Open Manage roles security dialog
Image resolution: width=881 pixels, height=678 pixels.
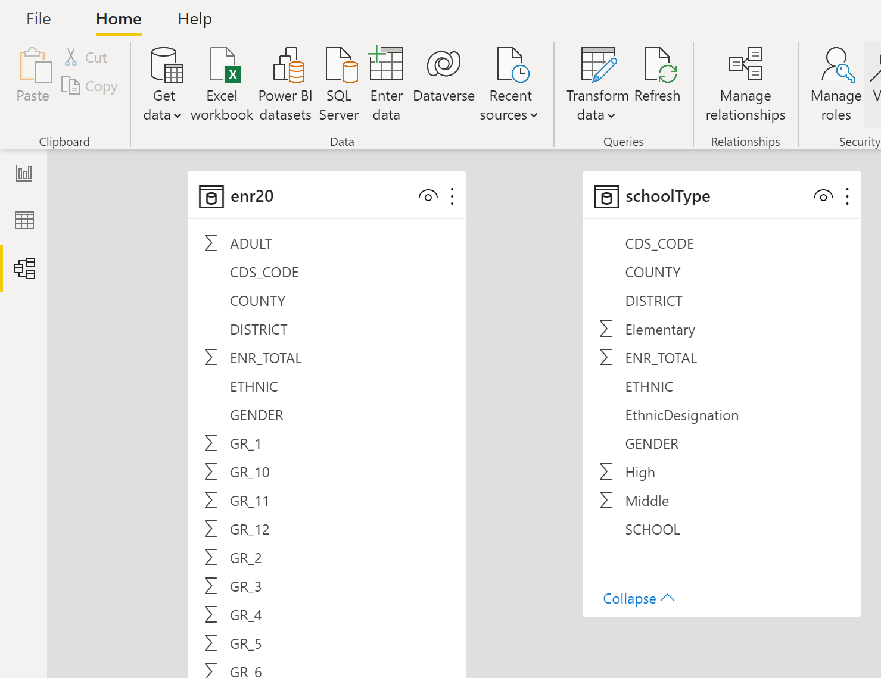pos(836,85)
